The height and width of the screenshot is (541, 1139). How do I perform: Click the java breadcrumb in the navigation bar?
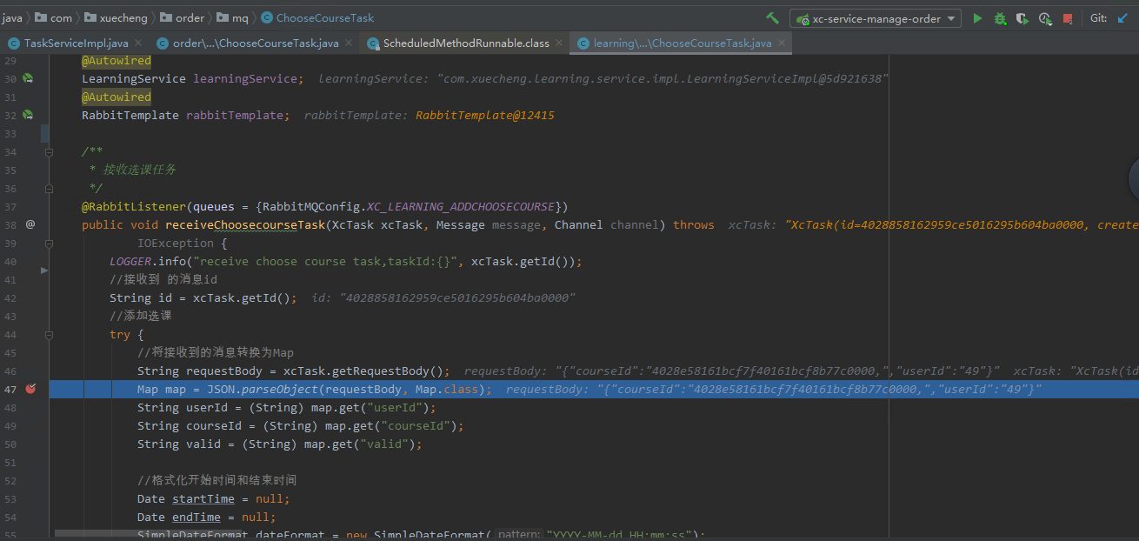tap(12, 17)
